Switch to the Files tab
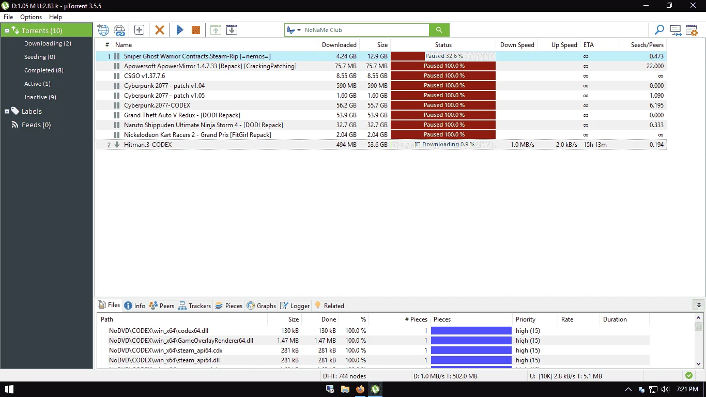The image size is (706, 397). [x=109, y=305]
